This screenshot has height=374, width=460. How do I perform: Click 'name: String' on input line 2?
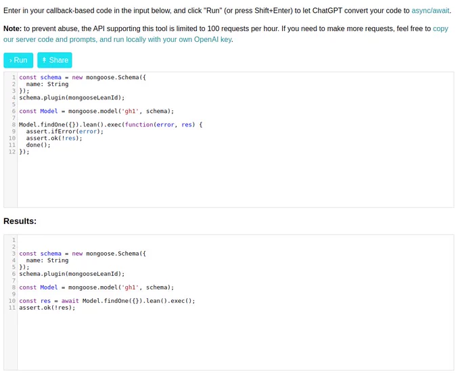47,84
